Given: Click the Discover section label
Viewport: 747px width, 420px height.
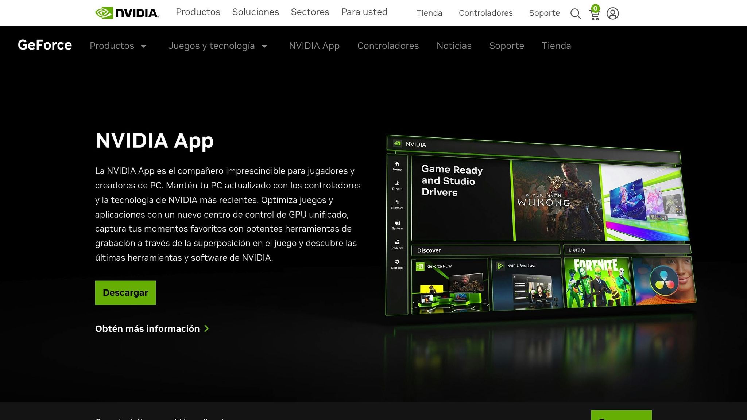Looking at the screenshot, I should tap(429, 250).
